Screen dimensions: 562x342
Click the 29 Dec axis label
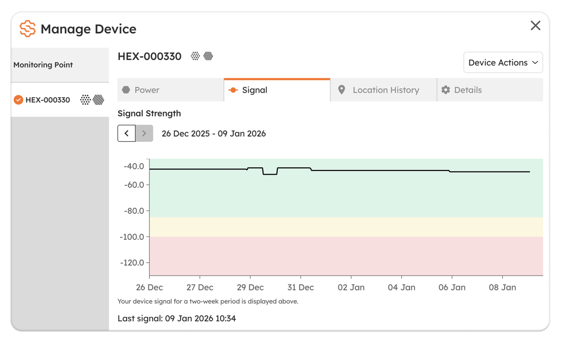click(250, 287)
